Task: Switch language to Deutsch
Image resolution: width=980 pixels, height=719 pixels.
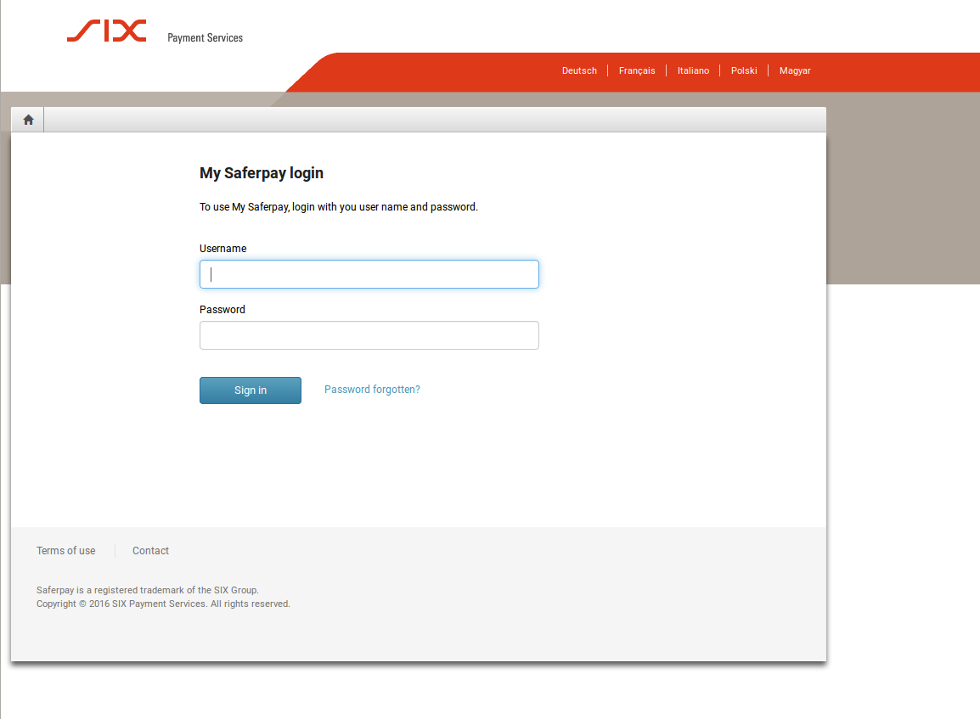Action: click(579, 71)
